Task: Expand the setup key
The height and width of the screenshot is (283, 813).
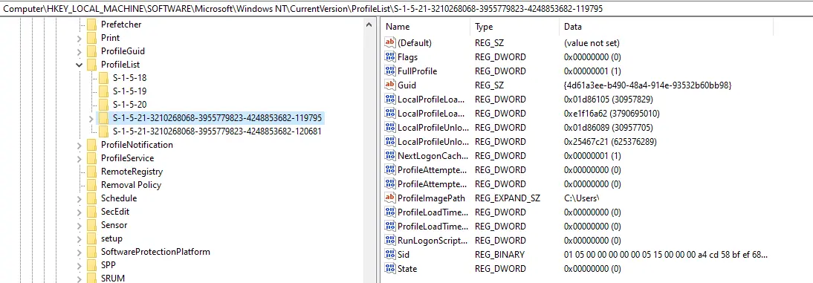Action: pyautogui.click(x=80, y=238)
